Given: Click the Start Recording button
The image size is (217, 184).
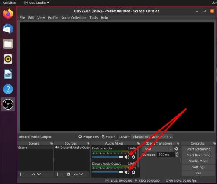Looking at the screenshot, I should [198, 155].
